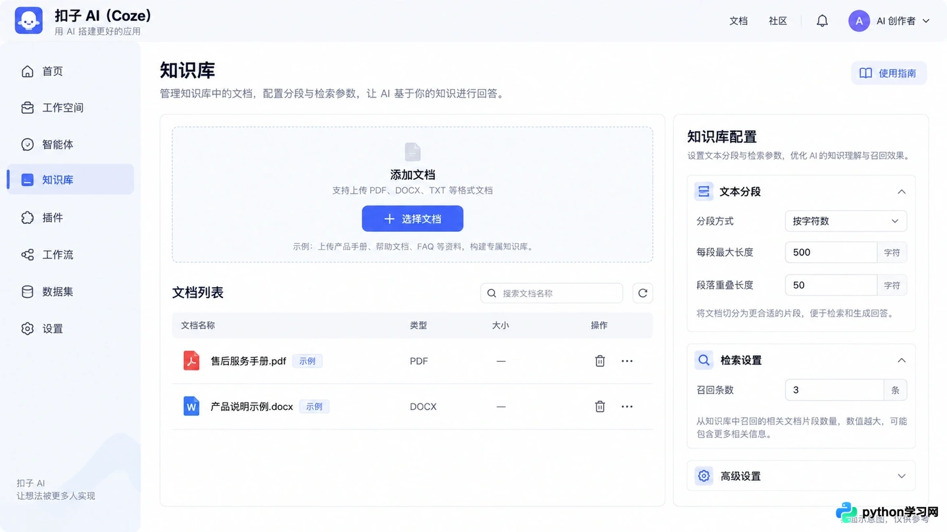Click the 智能体 sidebar icon

pos(27,144)
